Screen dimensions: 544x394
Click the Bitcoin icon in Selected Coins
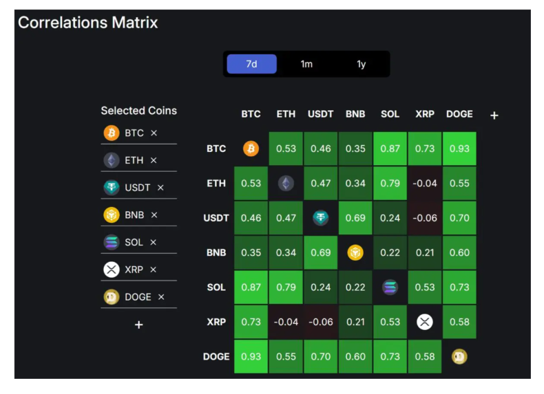pyautogui.click(x=112, y=133)
